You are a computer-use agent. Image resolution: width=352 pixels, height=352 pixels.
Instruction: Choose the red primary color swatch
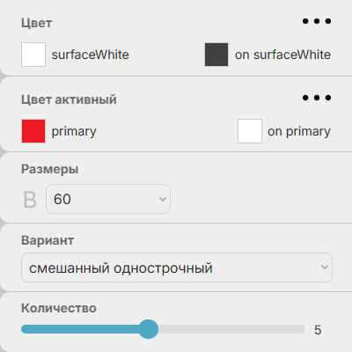tap(33, 131)
